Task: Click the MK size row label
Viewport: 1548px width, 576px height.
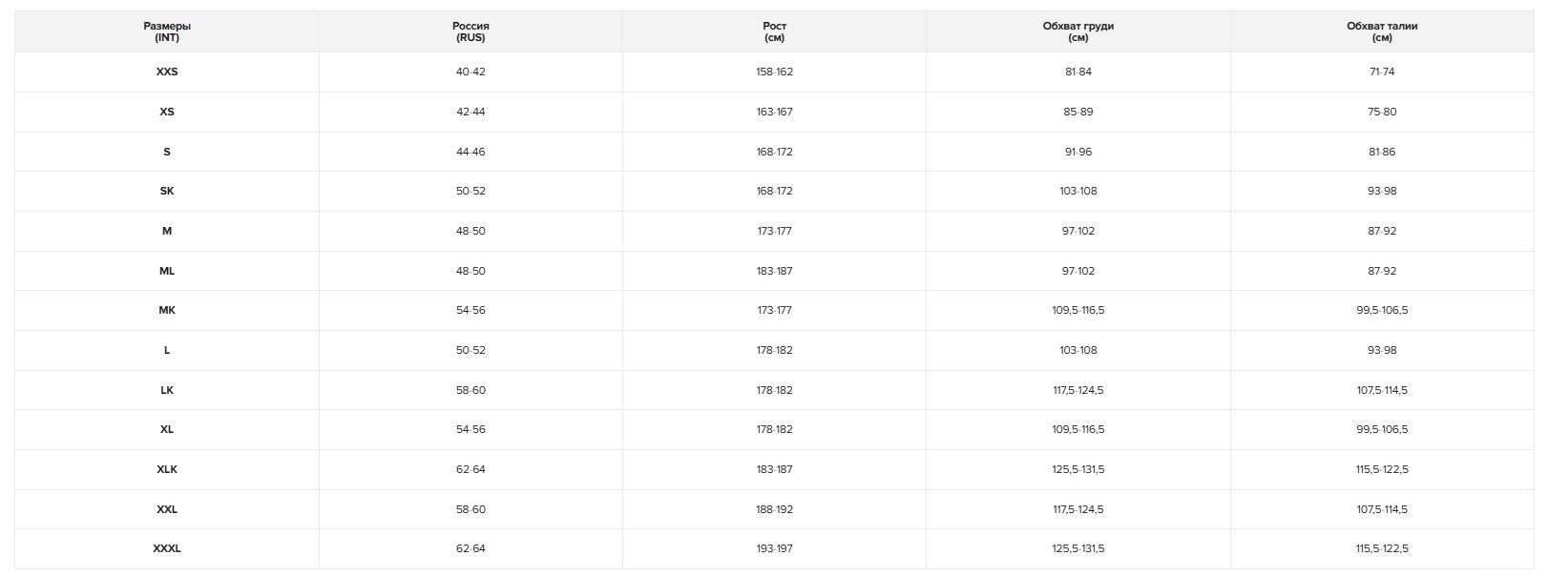Action: 167,310
